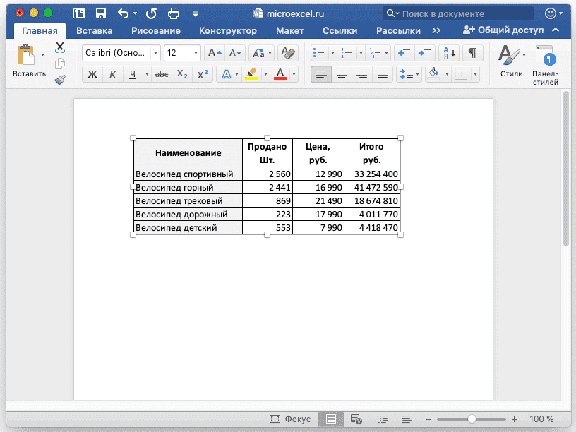Toggle show paragraph marks (¶)
Image resolution: width=576 pixels, height=432 pixels.
(x=472, y=53)
